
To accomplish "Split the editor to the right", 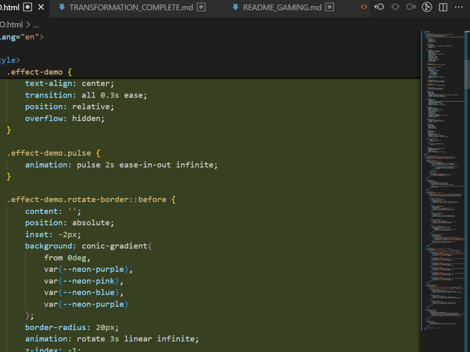I will (x=443, y=7).
